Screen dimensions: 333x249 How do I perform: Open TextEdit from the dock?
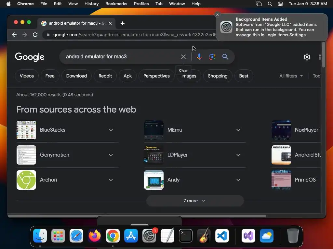coord(167,236)
